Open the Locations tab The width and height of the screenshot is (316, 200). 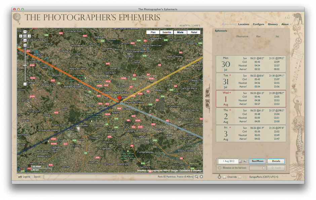[x=244, y=24]
